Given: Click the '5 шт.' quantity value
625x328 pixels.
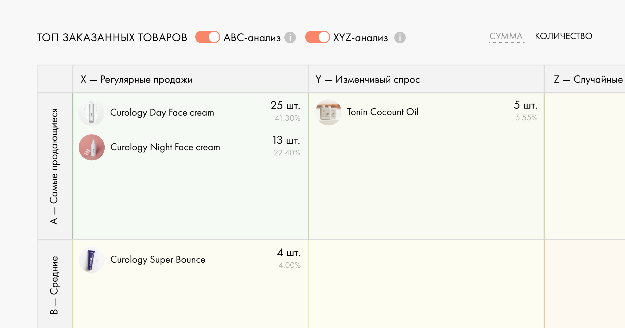Looking at the screenshot, I should coord(526,105).
